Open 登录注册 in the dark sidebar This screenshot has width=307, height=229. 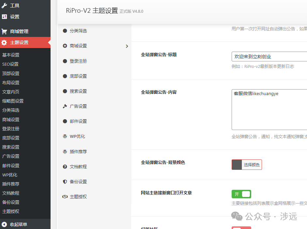pyautogui.click(x=11, y=129)
